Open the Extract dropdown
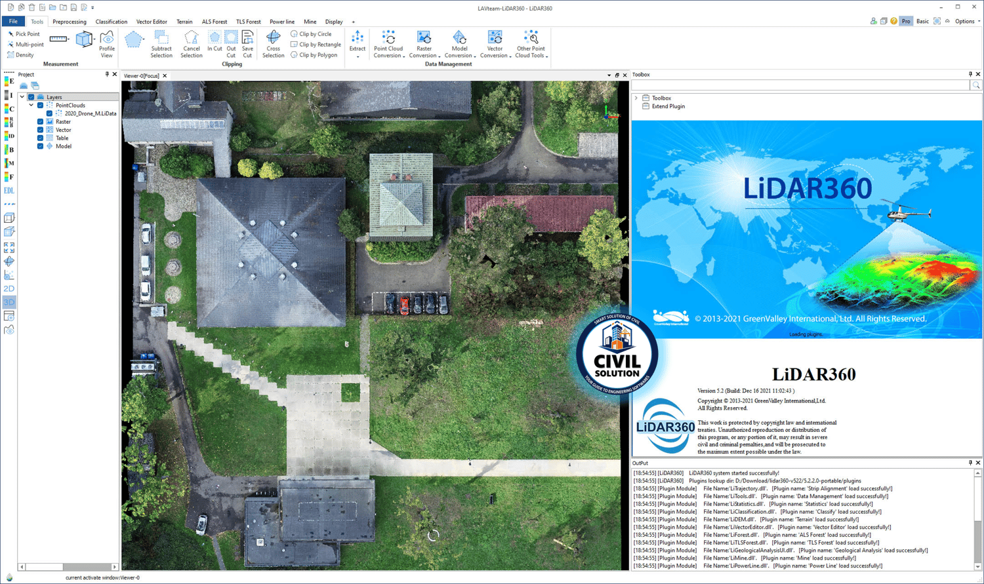Image resolution: width=984 pixels, height=584 pixels. [358, 45]
